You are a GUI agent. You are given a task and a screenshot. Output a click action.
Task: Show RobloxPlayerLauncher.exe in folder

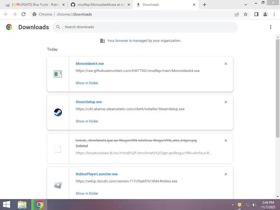tap(87, 193)
